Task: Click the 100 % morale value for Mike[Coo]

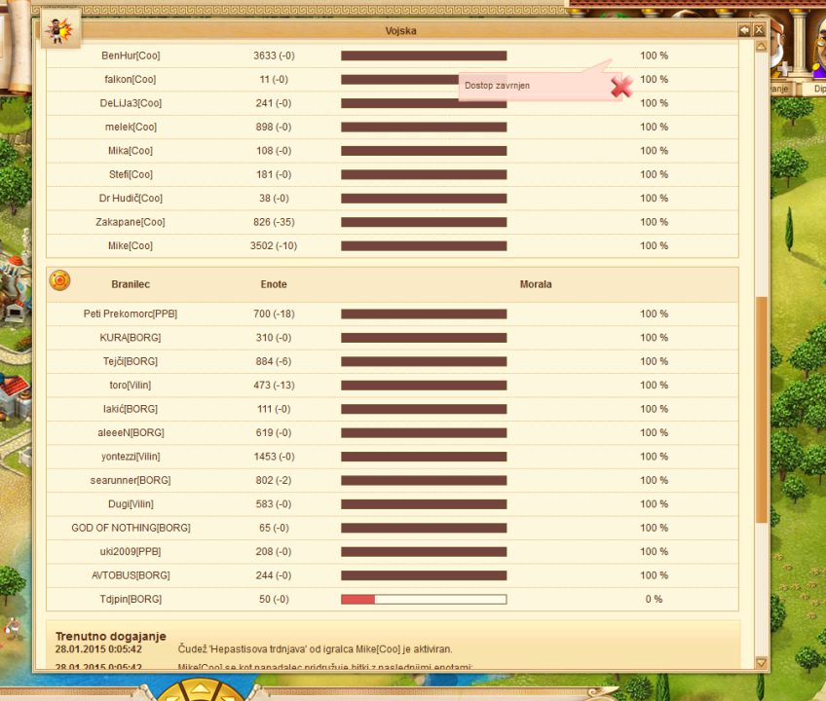Action: tap(654, 245)
